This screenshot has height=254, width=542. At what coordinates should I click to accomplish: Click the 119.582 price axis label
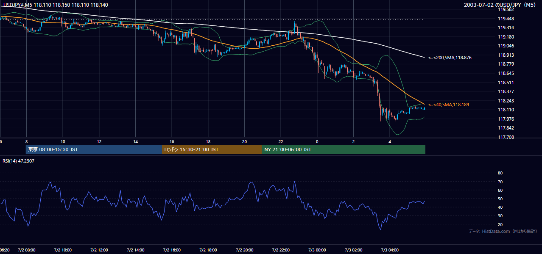(506, 9)
